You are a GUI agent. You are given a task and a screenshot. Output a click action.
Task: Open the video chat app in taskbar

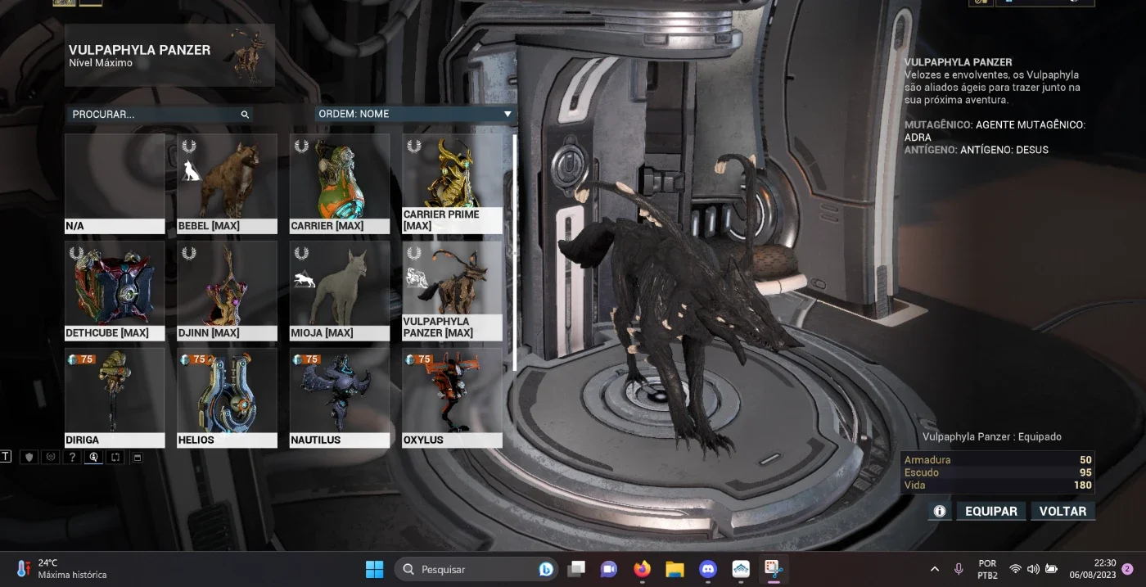pos(609,568)
